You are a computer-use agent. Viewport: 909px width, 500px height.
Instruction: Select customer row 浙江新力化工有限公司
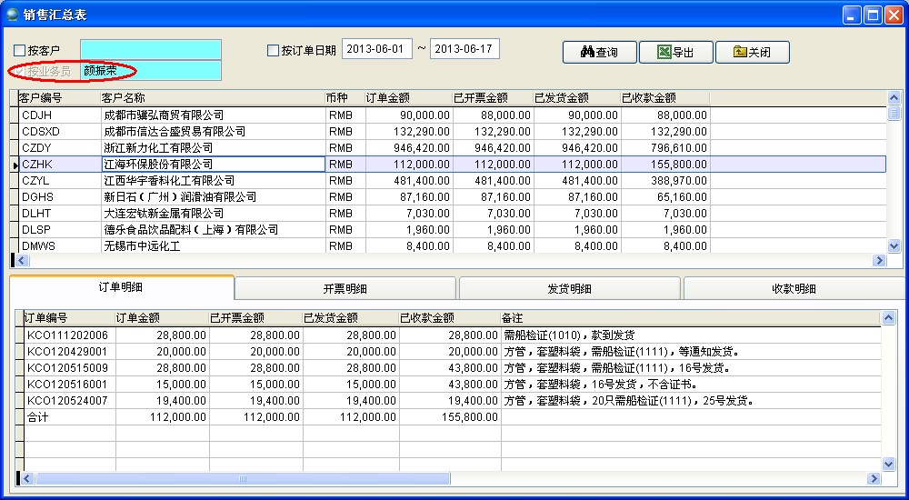click(x=213, y=147)
